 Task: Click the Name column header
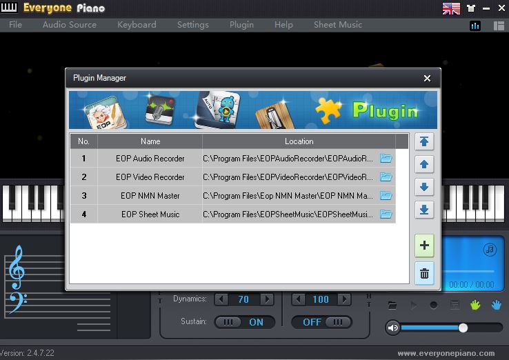tap(150, 141)
